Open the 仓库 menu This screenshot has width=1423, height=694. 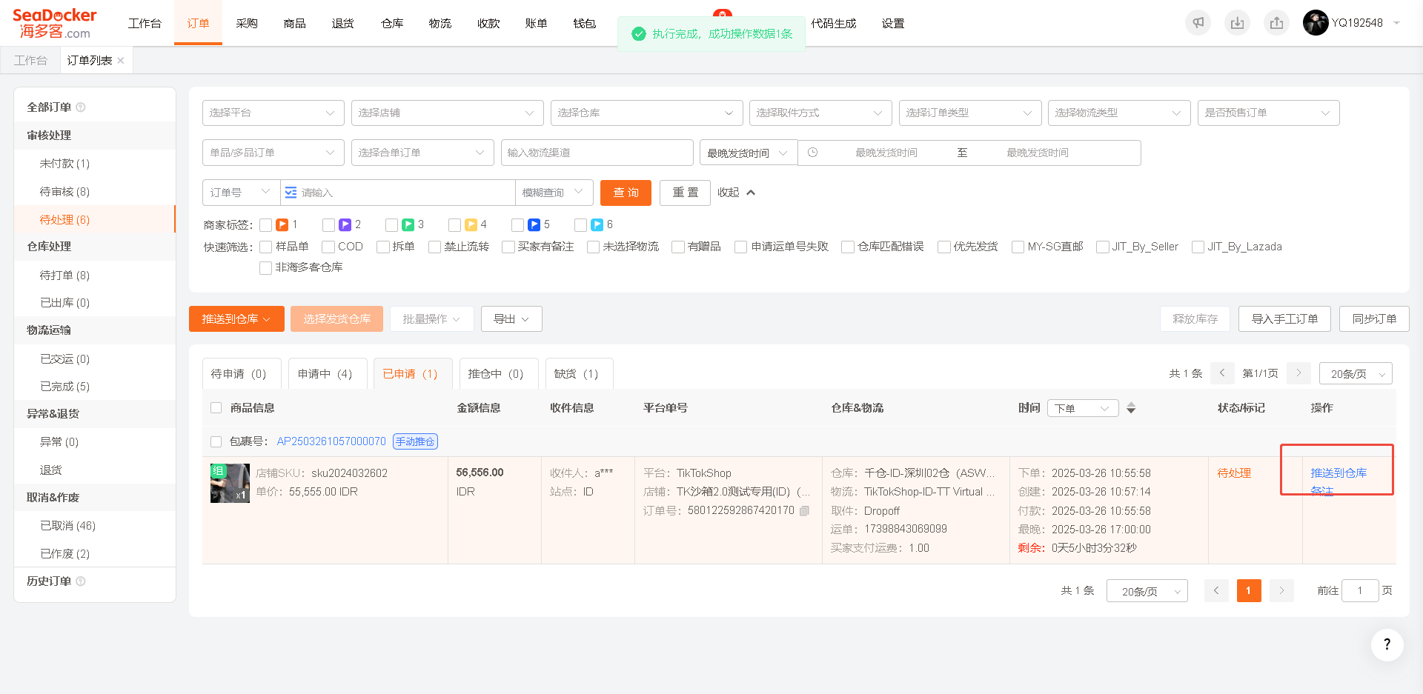(392, 23)
